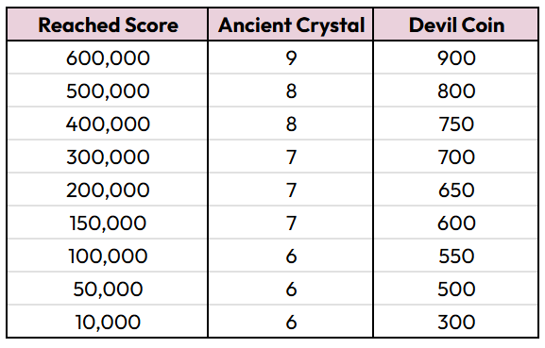This screenshot has height=348, width=545.
Task: Click the 550 Devil Coin value
Action: (x=456, y=257)
